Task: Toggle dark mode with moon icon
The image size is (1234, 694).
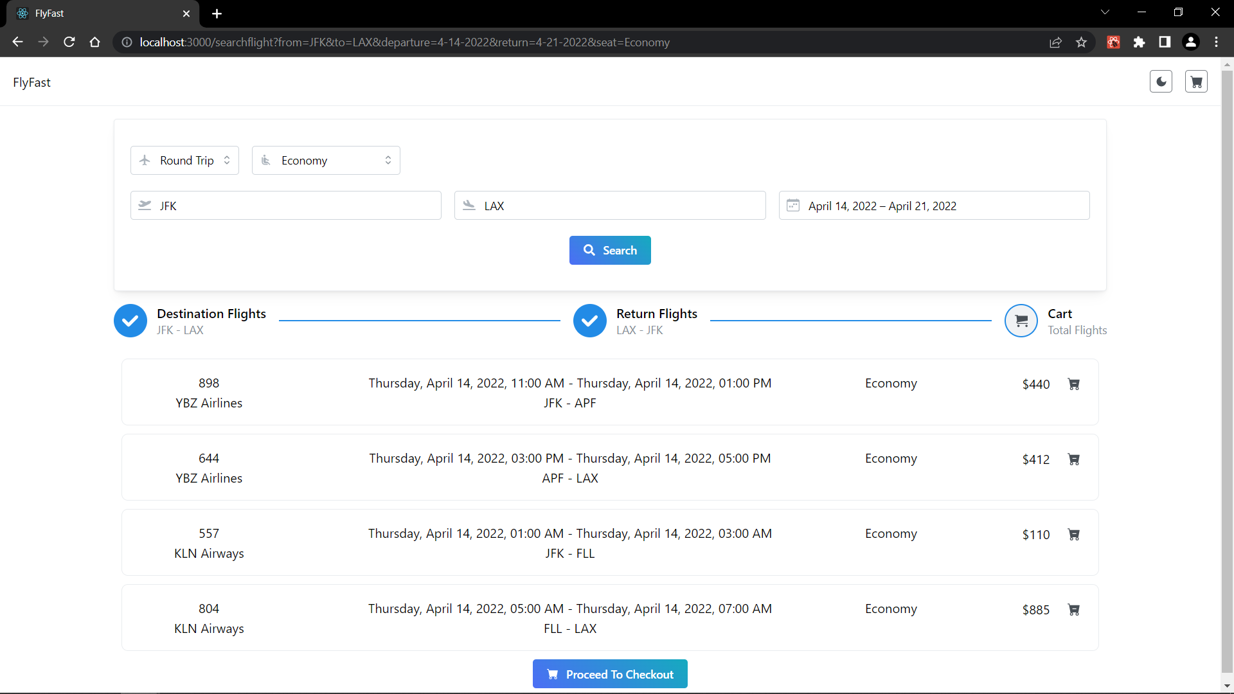Action: [x=1161, y=82]
